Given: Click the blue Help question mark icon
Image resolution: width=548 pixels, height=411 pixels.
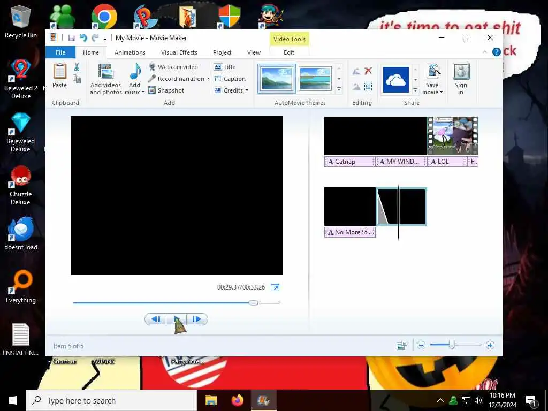Looking at the screenshot, I should click(496, 52).
